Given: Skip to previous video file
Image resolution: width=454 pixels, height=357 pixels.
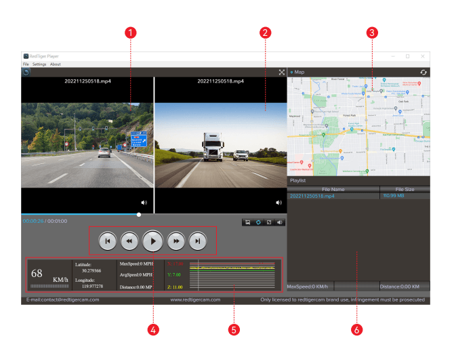Looking at the screenshot, I should click(108, 241).
